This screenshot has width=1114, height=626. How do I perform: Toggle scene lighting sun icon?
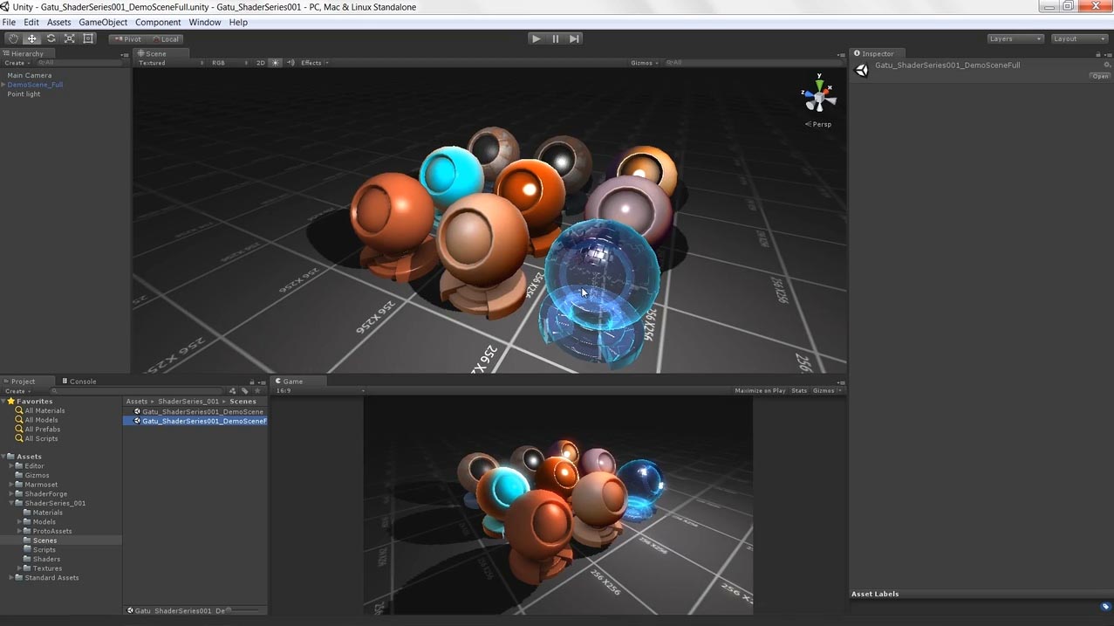coord(276,63)
